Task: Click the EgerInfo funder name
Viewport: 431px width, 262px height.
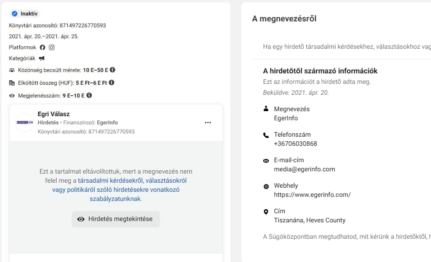Action: [x=107, y=123]
